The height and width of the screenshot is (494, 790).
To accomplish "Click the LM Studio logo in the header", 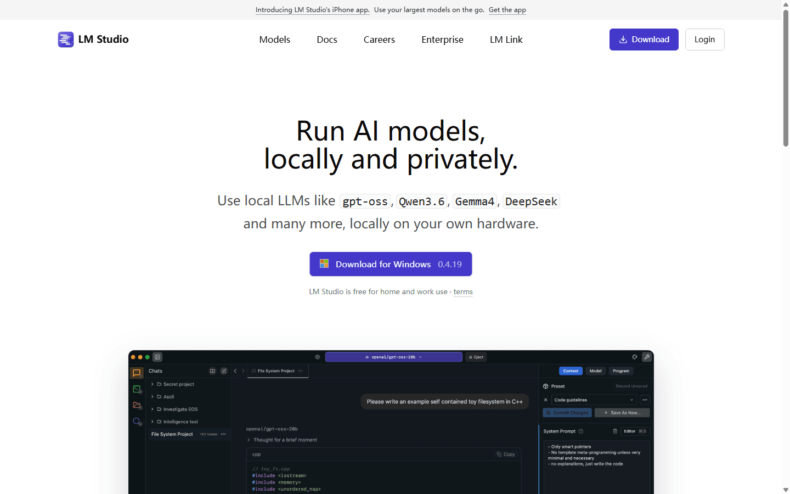I will (93, 40).
